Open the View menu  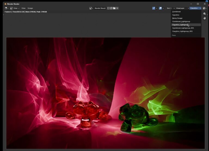click(x=23, y=8)
